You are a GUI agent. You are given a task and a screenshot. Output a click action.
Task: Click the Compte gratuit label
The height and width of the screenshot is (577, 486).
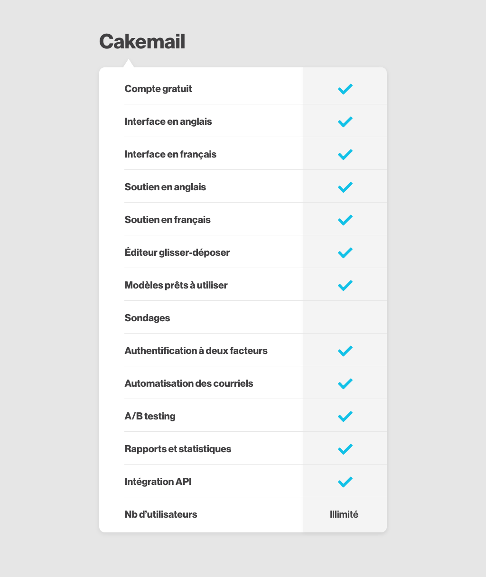pos(158,89)
